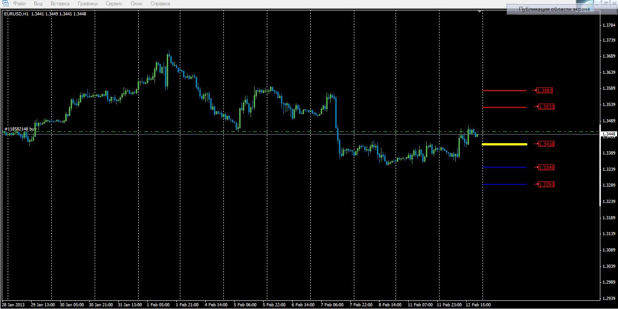
Task: Click the 8 Feb 14:00 time label
Action: click(x=390, y=305)
